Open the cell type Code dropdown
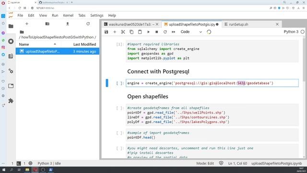 (x=191, y=32)
